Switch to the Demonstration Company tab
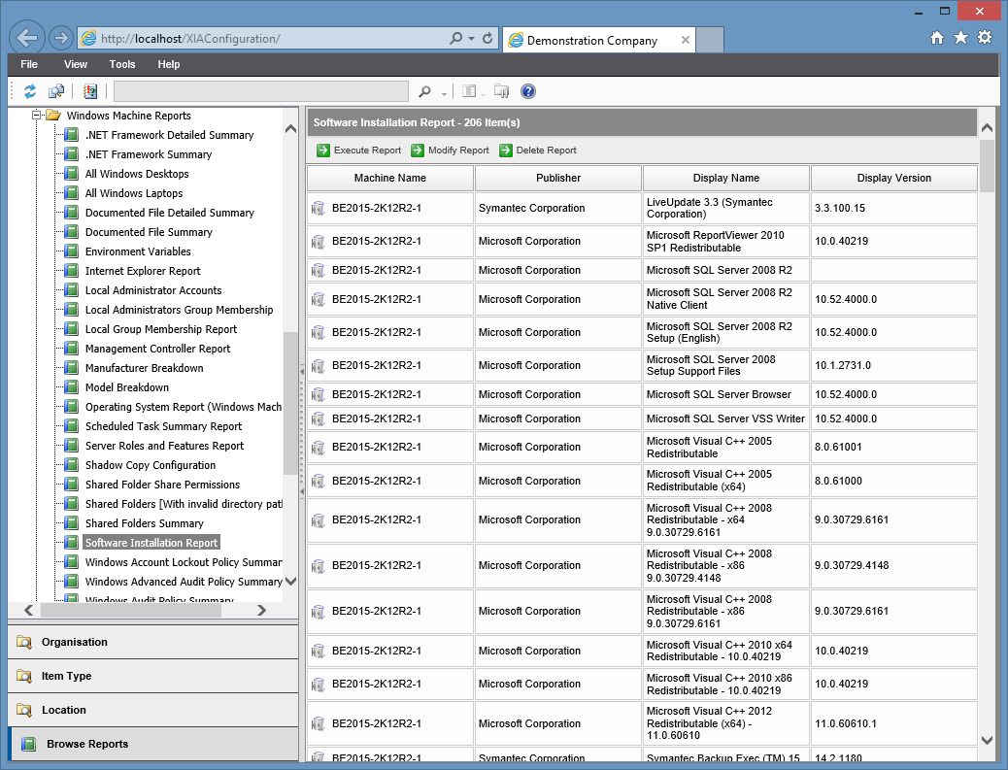 598,40
